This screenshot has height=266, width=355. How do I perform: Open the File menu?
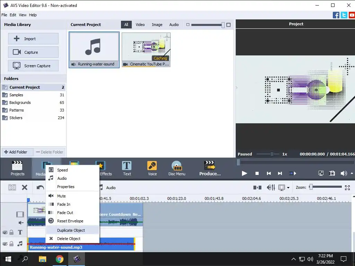4,15
